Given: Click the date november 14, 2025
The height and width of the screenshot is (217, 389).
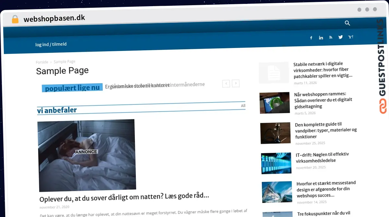Looking at the screenshot, I should tap(312, 202).
